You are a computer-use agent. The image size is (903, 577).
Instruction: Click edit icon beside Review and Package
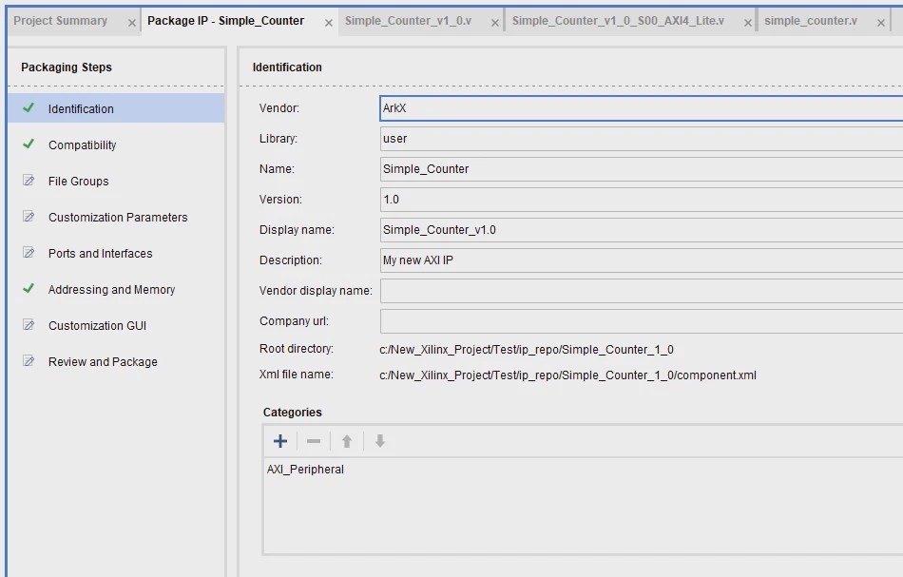29,361
